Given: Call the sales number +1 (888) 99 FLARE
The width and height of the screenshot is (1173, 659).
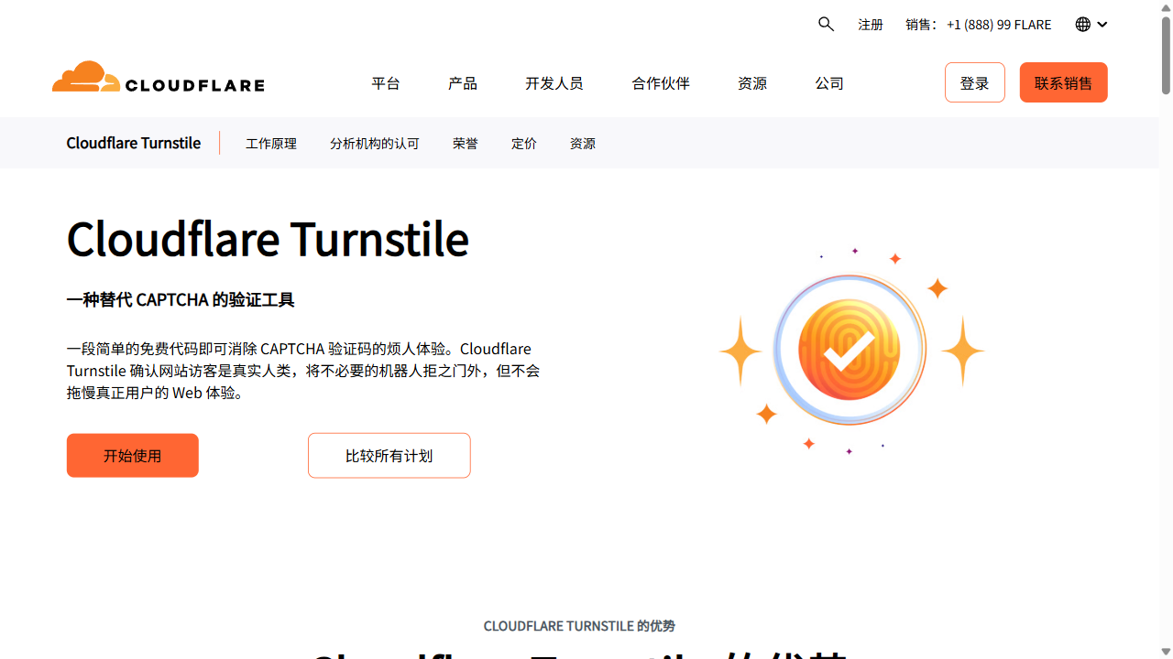Looking at the screenshot, I should coord(999,24).
